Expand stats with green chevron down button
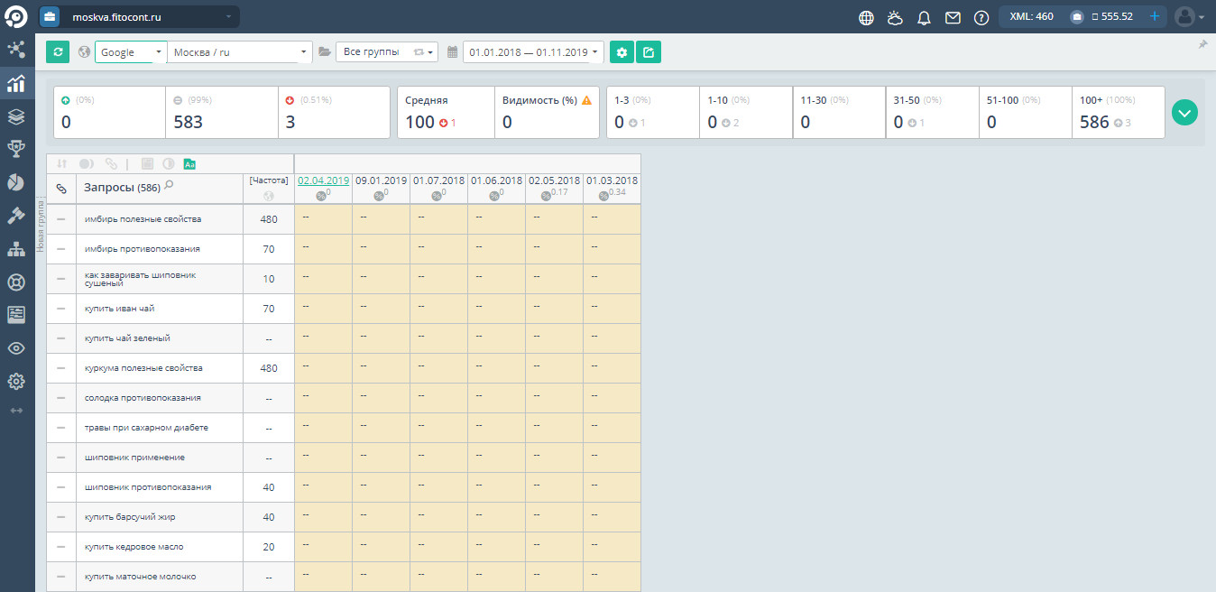Image resolution: width=1216 pixels, height=592 pixels. (x=1184, y=113)
